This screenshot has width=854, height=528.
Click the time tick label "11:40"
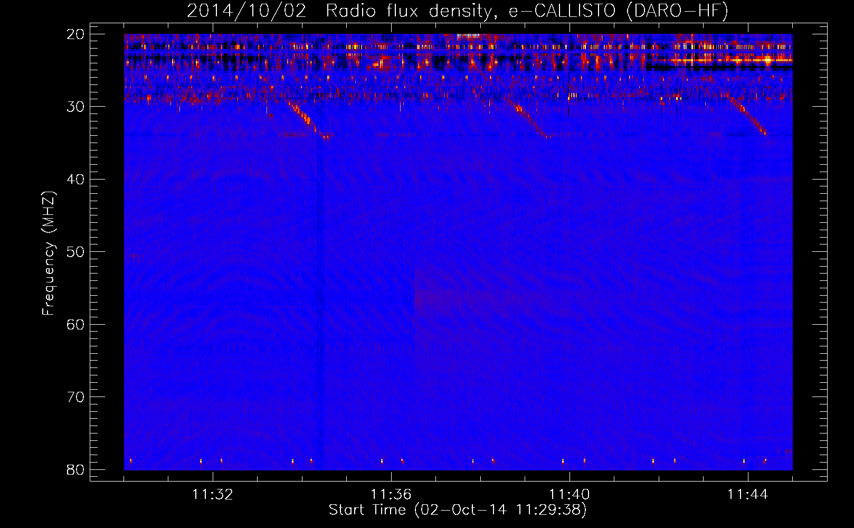click(569, 495)
